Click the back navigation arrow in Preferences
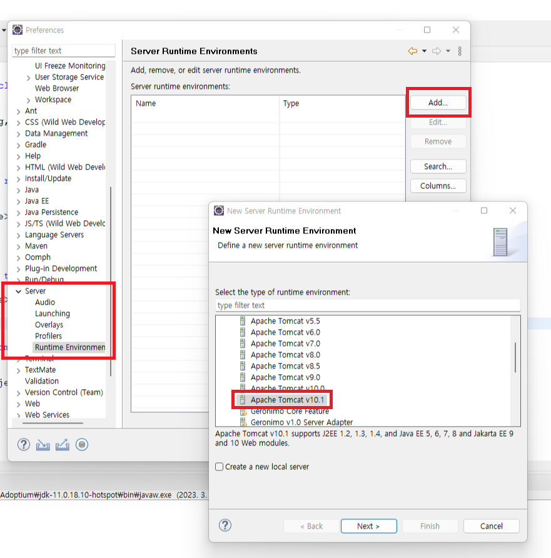 [x=413, y=51]
